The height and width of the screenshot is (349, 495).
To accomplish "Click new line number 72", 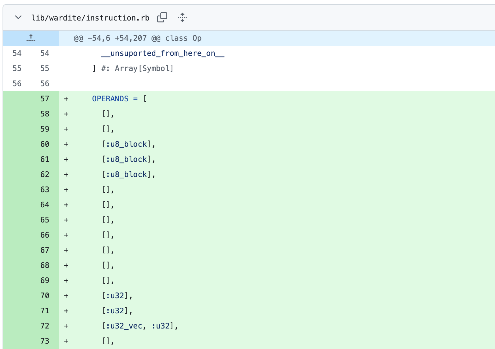I will click(x=45, y=326).
